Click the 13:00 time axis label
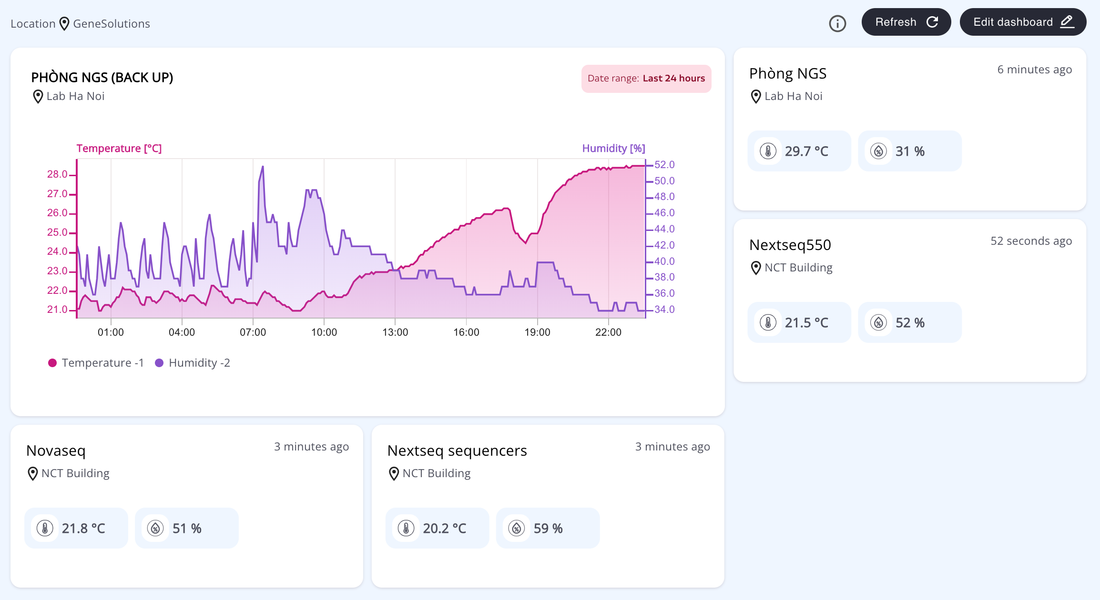 (x=395, y=332)
